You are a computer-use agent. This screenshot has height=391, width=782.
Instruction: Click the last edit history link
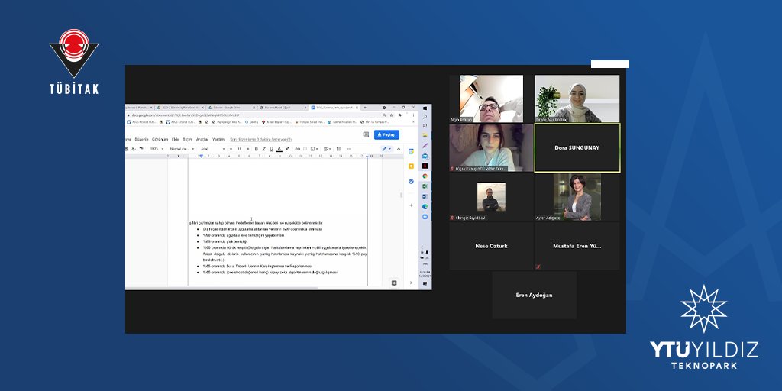coord(261,139)
